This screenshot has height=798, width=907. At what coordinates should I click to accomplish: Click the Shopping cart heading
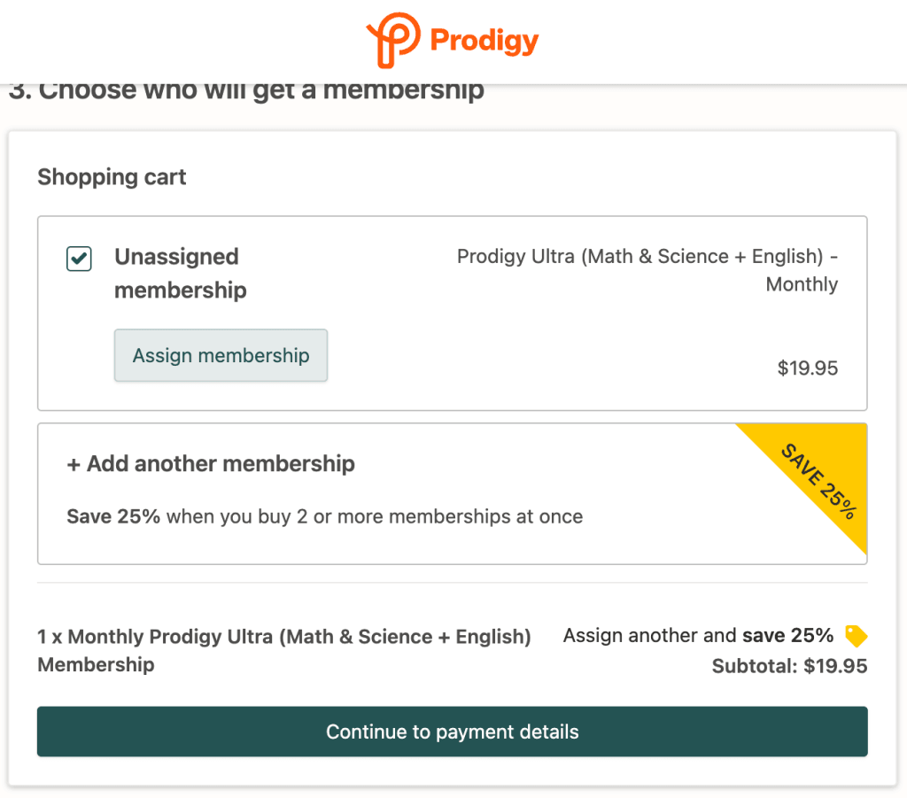click(x=111, y=177)
